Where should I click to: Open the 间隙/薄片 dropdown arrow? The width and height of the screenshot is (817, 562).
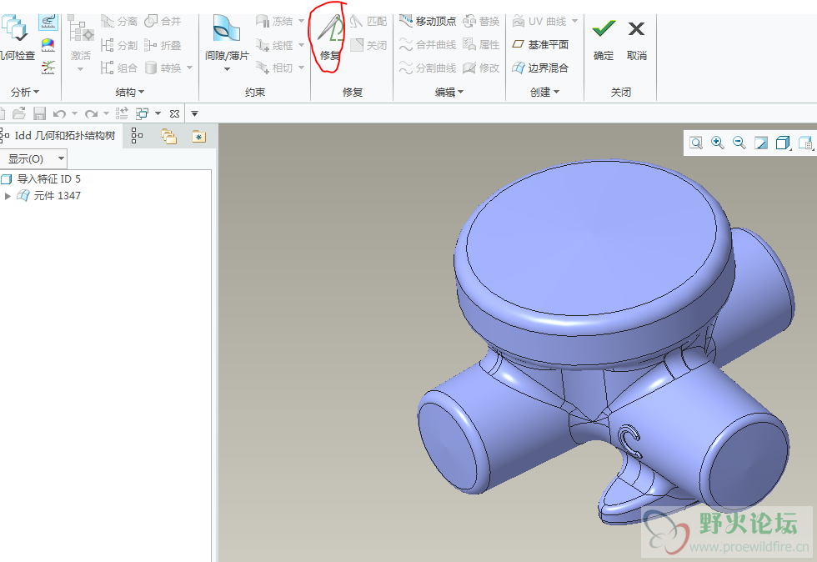(227, 69)
